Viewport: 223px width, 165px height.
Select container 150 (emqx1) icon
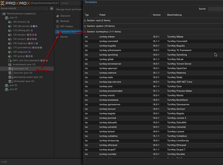pyautogui.click(x=10, y=39)
